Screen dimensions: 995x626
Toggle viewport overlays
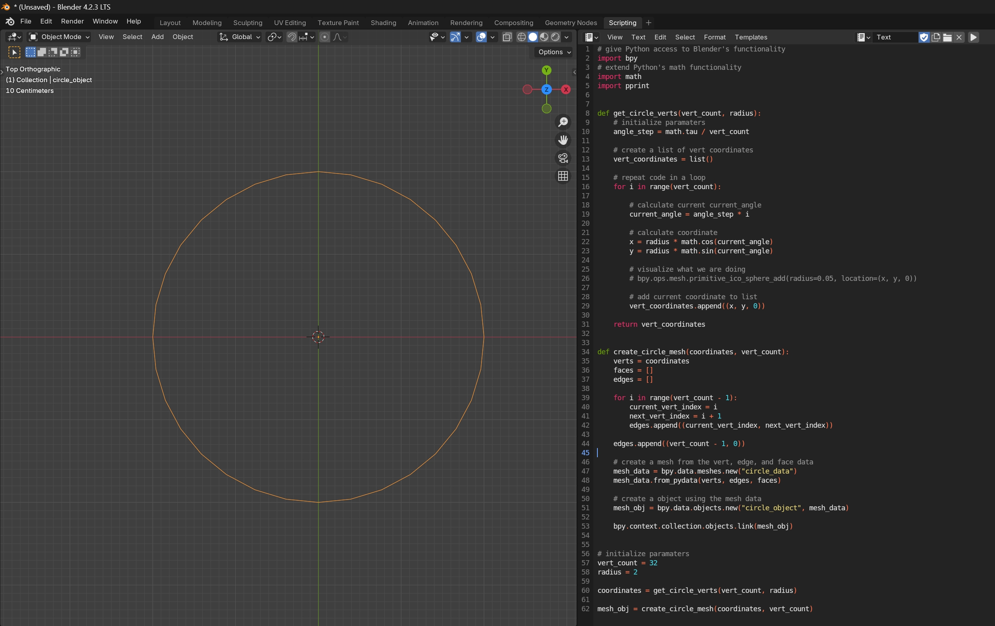(481, 37)
